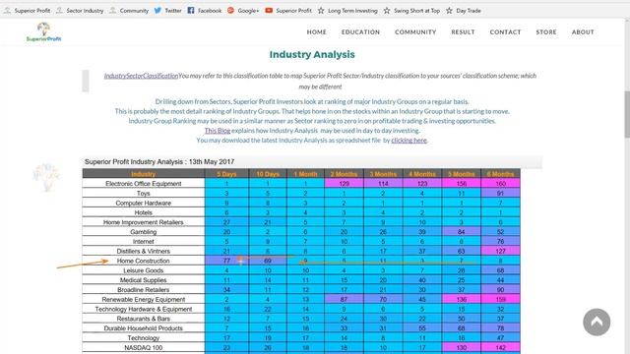This screenshot has width=630, height=354.
Task: Select the Gambling row label
Action: click(144, 232)
